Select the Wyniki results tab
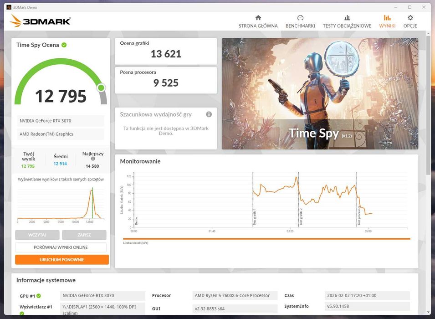Viewport: 435px width, 319px height. pyautogui.click(x=387, y=22)
